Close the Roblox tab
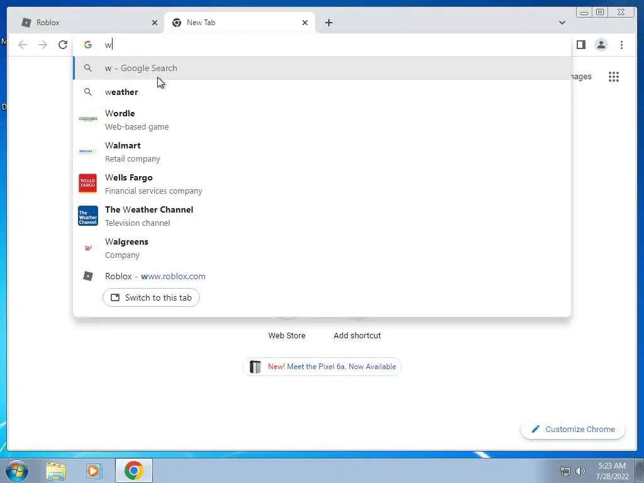 point(155,23)
